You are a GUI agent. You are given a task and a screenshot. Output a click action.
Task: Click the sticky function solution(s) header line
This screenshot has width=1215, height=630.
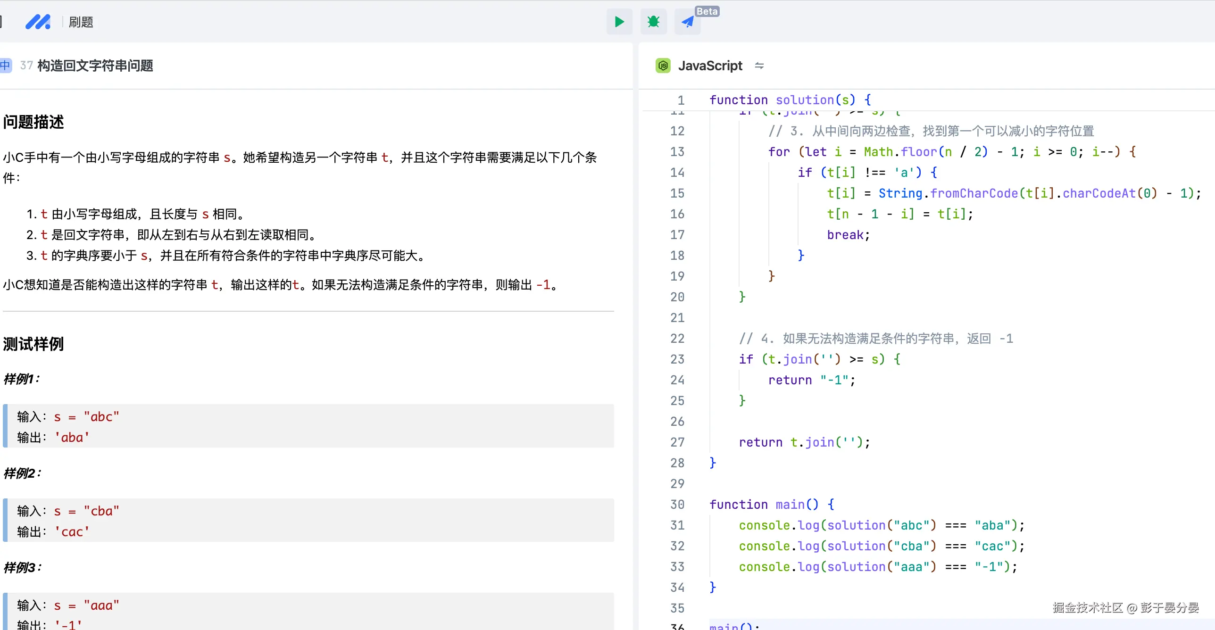(790, 100)
